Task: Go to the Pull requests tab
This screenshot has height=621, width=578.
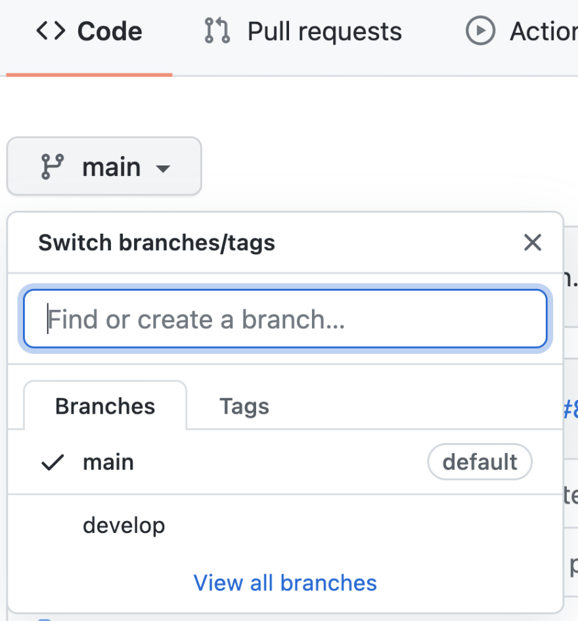Action: (303, 32)
